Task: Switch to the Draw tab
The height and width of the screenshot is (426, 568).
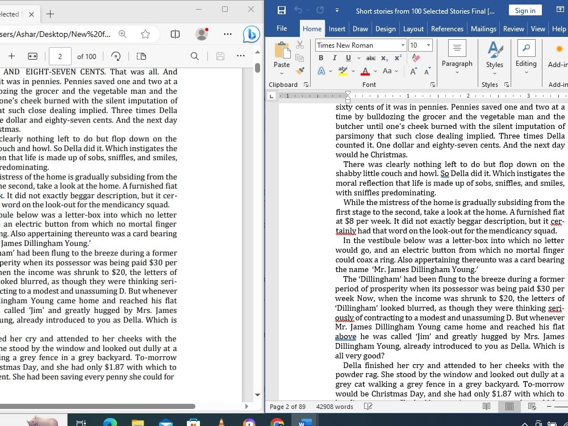Action: point(360,28)
